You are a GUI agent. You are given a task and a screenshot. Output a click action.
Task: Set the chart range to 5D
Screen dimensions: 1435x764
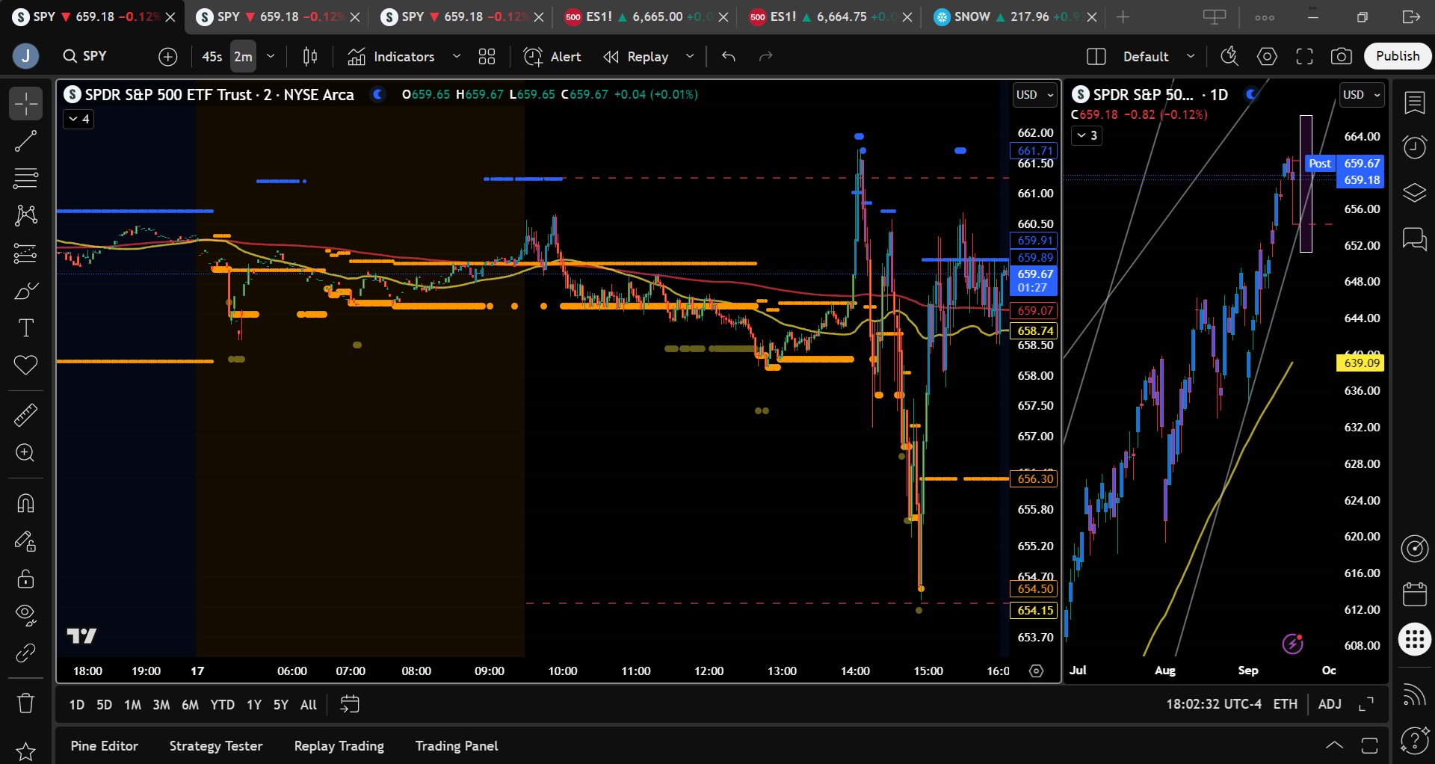[x=105, y=705]
